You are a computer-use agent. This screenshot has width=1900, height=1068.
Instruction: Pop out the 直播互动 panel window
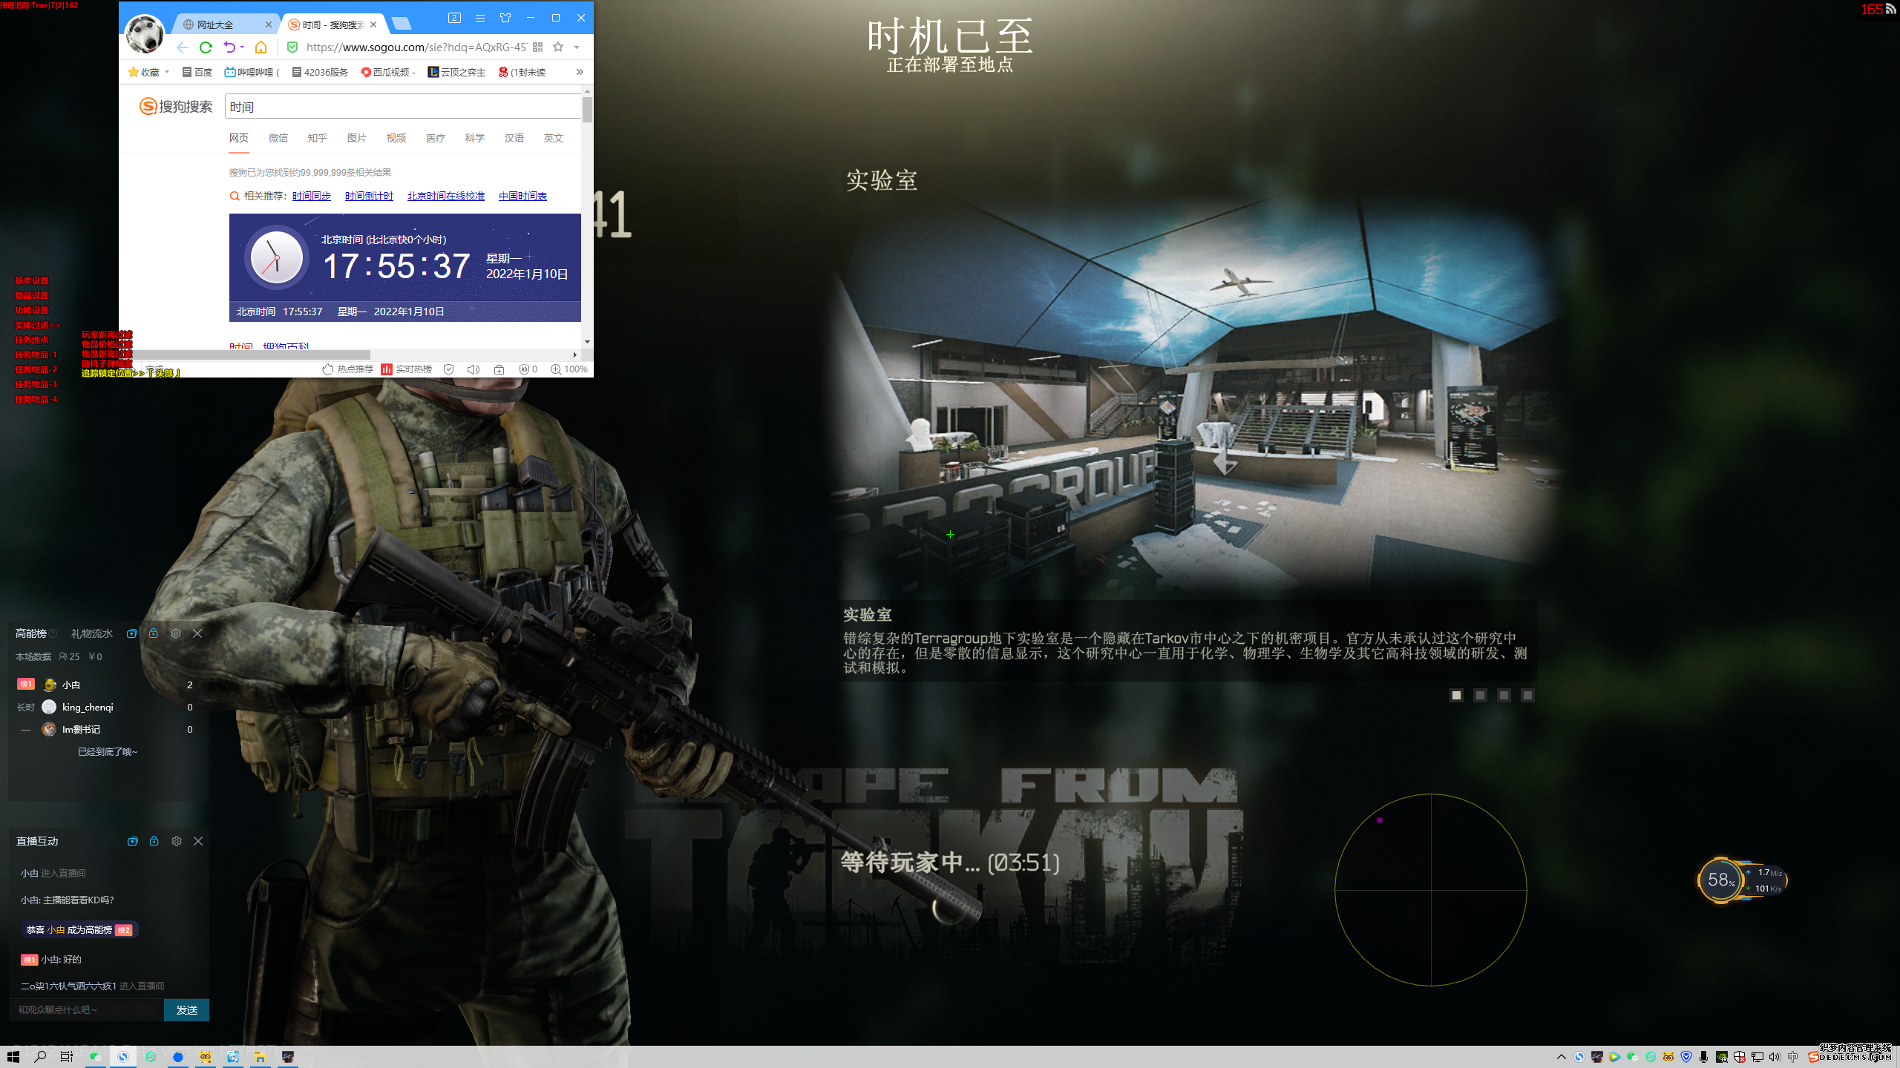coord(133,841)
